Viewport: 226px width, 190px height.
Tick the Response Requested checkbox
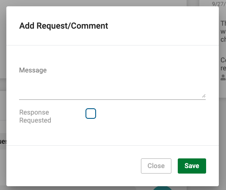[x=91, y=113]
